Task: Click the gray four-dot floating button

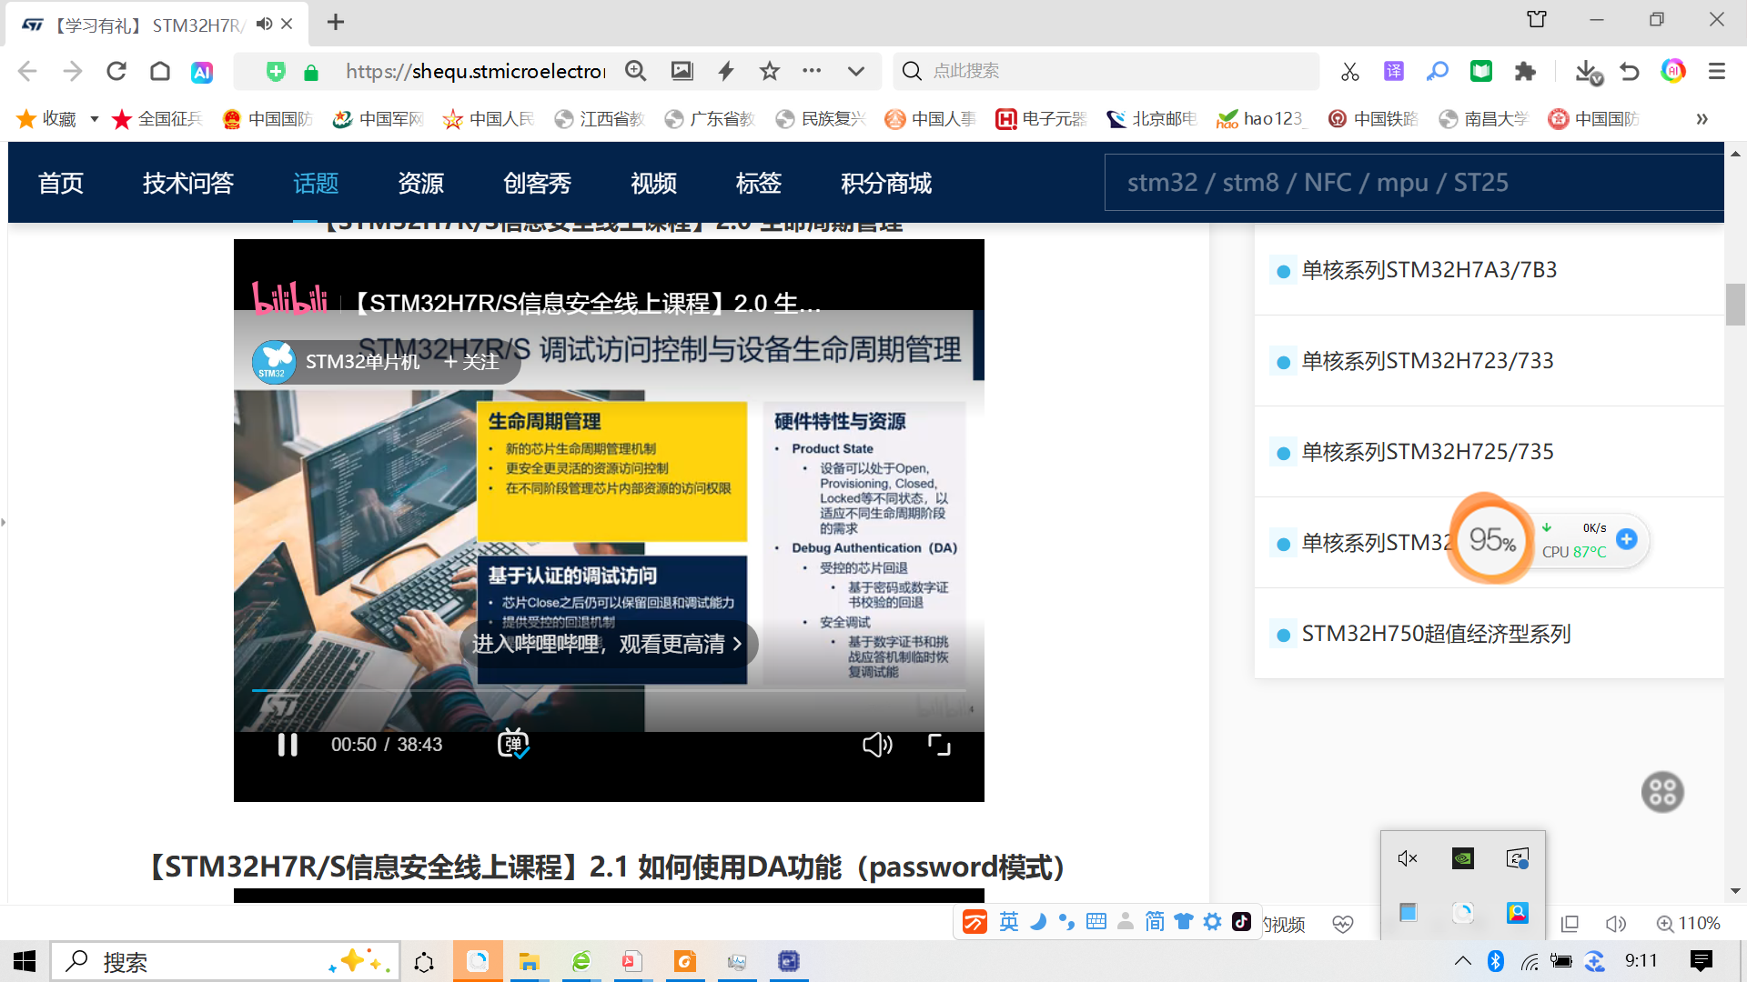Action: [x=1662, y=792]
